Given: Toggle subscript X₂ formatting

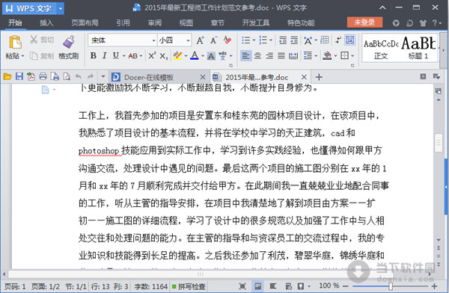Looking at the screenshot, I should tap(163, 56).
